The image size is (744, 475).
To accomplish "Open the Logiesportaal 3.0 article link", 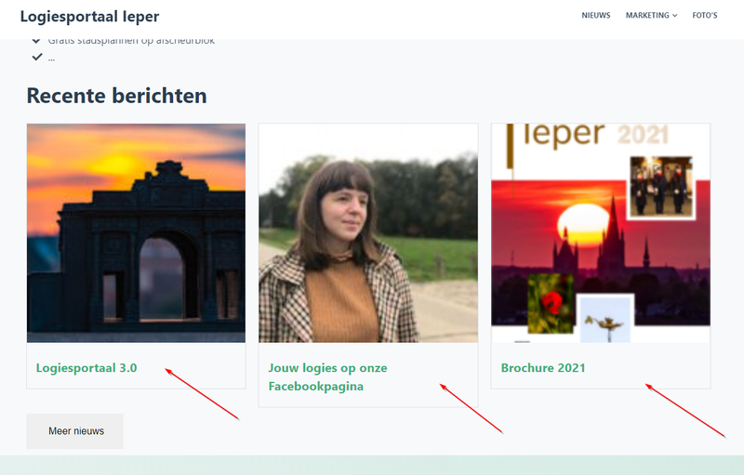I will pos(86,368).
